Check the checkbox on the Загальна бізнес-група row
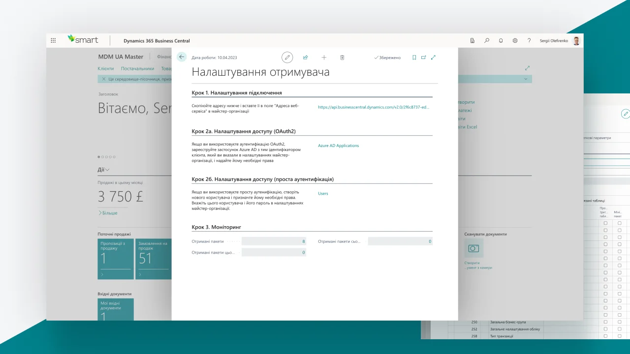Viewport: 630px width, 354px height. click(605, 322)
